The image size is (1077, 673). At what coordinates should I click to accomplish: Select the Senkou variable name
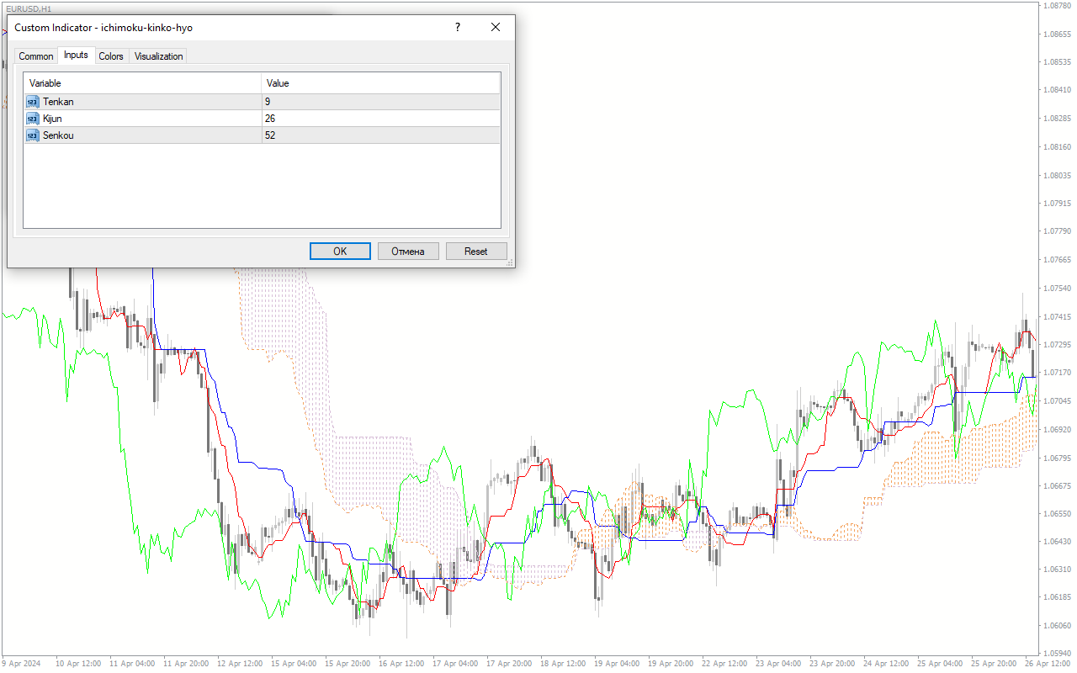(x=59, y=135)
